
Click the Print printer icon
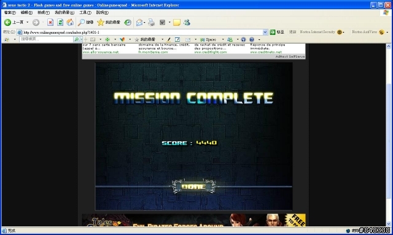pyautogui.click(x=152, y=22)
